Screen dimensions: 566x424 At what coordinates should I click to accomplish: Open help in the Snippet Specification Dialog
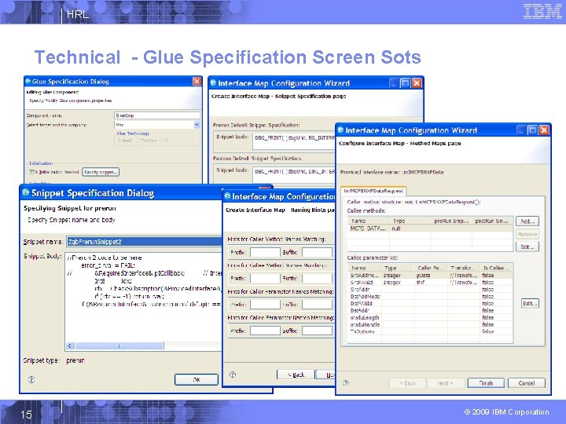tap(31, 379)
